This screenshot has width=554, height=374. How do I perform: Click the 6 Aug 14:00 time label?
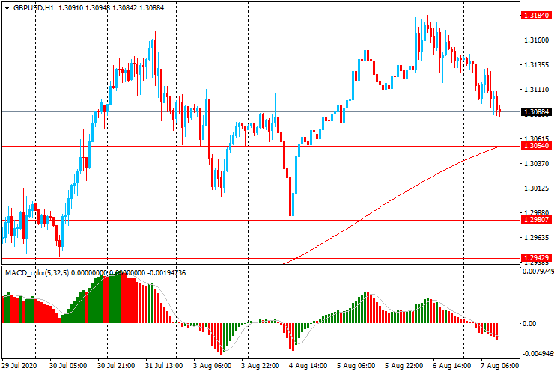(452, 365)
